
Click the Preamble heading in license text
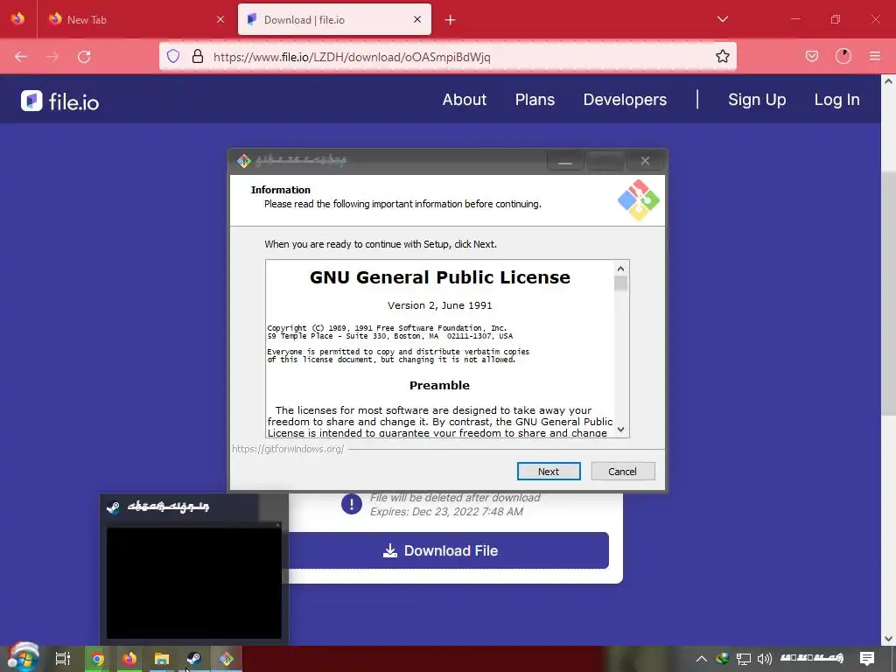pos(439,385)
